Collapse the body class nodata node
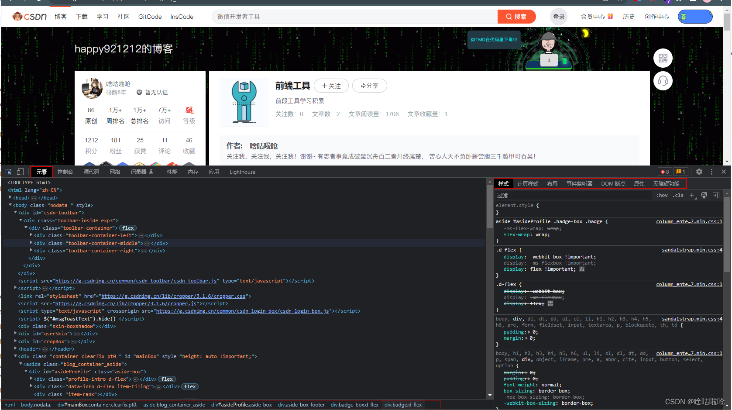This screenshot has height=410, width=732. point(10,205)
